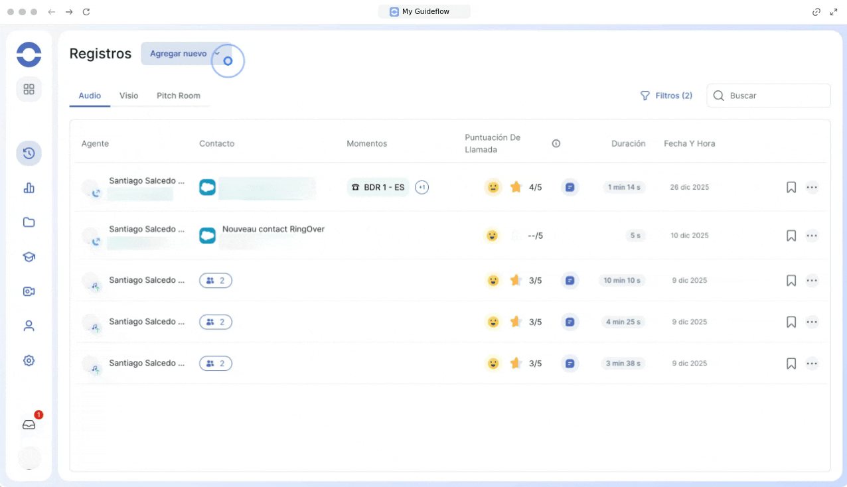Expand the +1 moments badge next to BDR 1 - ES

coord(422,187)
